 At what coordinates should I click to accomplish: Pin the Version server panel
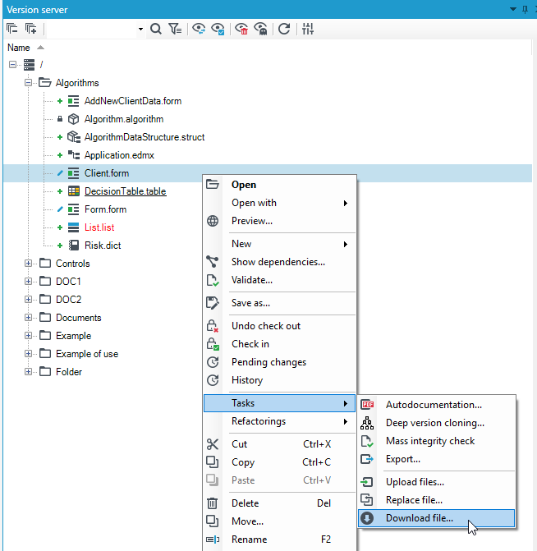click(x=525, y=10)
